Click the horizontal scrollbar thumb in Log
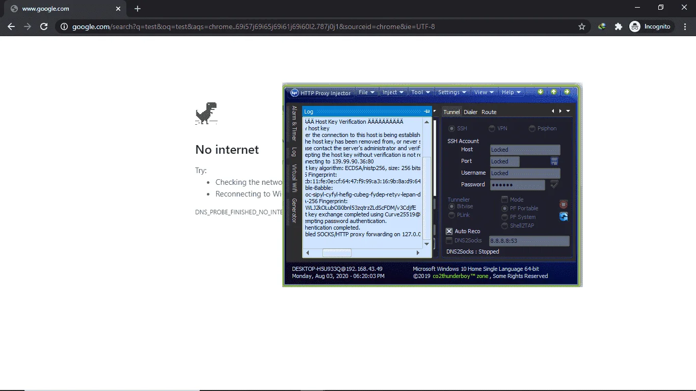Viewport: 696px width, 391px height. 337,253
